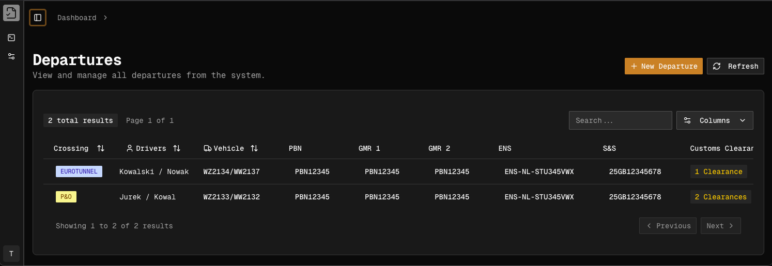The width and height of the screenshot is (772, 266).
Task: Create a New Departure
Action: pyautogui.click(x=663, y=66)
